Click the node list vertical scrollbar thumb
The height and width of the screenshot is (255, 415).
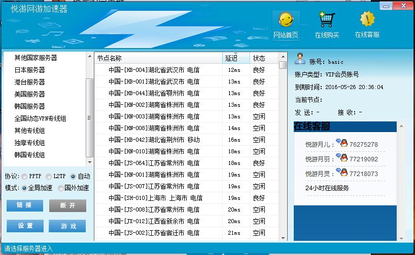283,65
